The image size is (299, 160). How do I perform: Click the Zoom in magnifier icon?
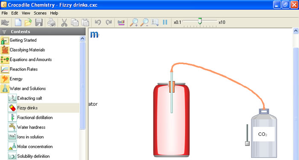134,23
